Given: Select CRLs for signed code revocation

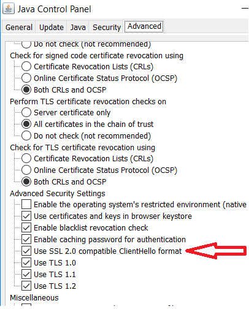Looking at the screenshot, I should point(26,67).
